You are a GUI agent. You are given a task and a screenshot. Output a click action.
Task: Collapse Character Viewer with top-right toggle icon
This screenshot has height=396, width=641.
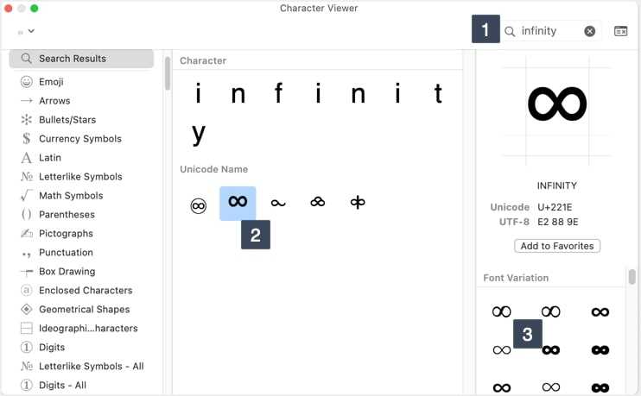click(620, 31)
